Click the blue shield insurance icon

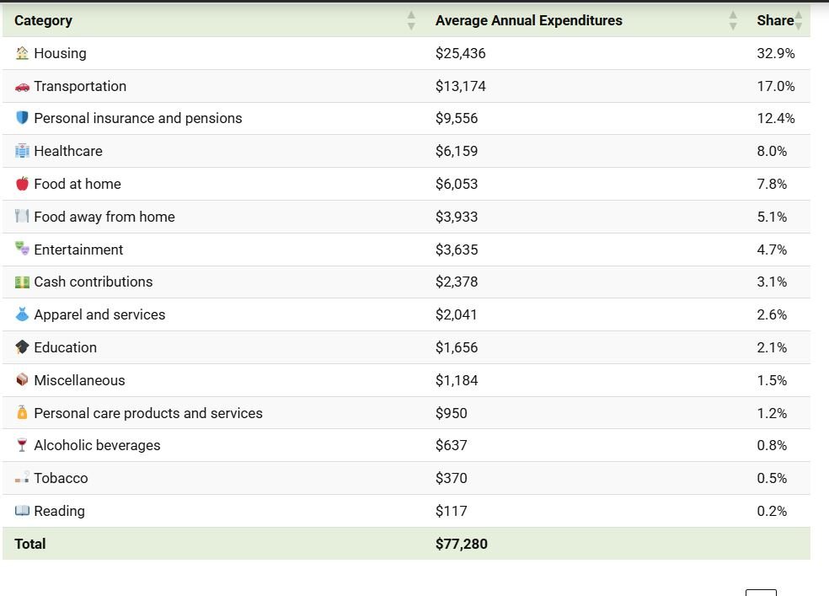(23, 118)
